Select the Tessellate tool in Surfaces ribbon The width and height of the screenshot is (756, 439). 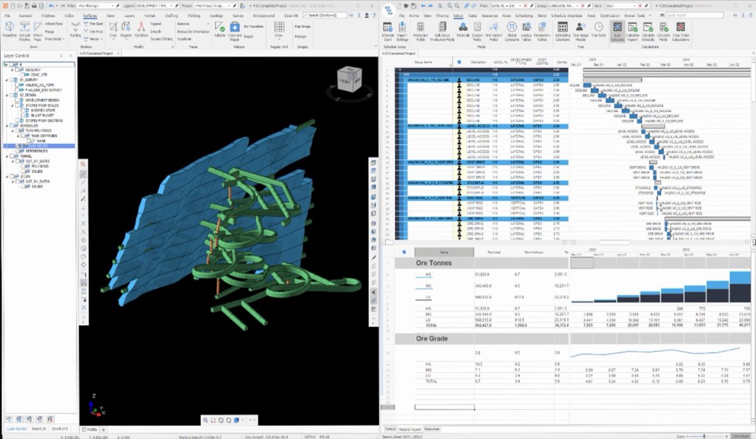tap(9, 30)
